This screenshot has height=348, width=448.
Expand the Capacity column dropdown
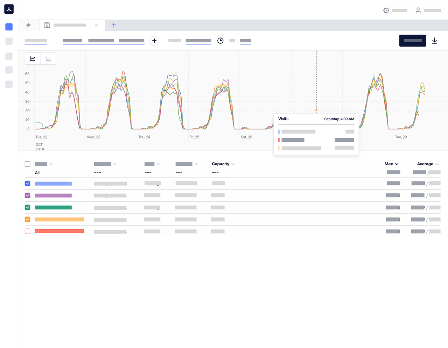[x=233, y=164]
